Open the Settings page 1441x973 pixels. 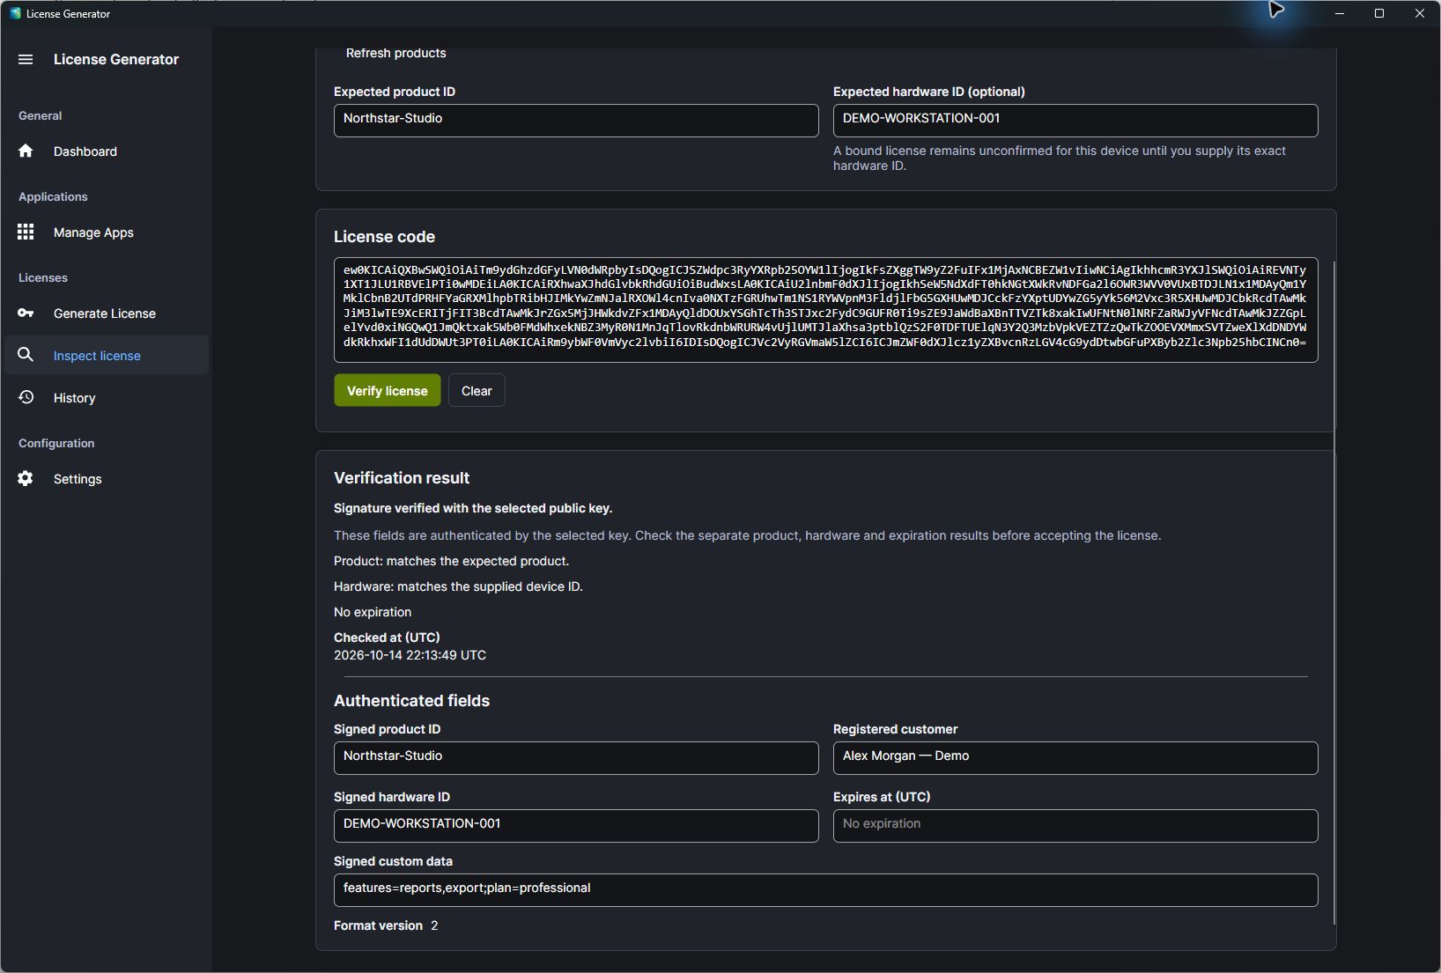click(107, 479)
